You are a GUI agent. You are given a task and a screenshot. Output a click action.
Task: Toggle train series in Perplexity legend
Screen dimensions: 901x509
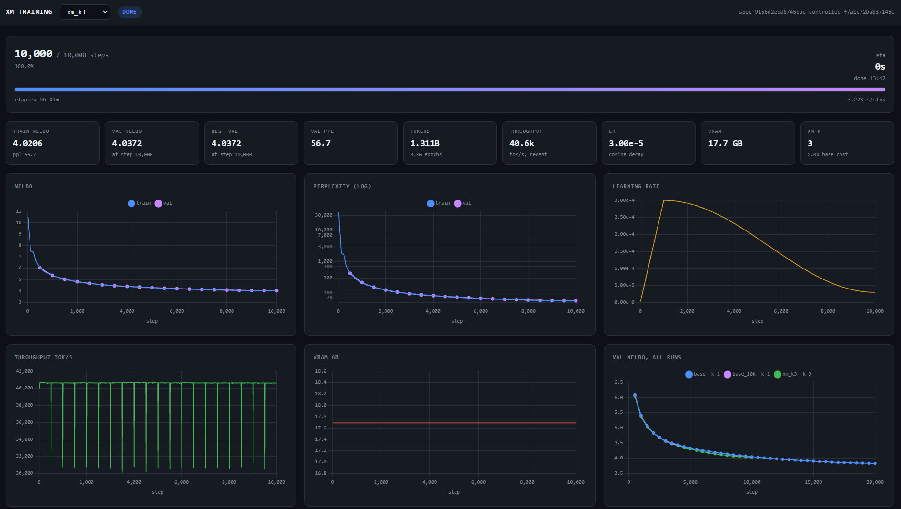pyautogui.click(x=438, y=203)
